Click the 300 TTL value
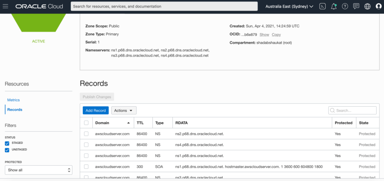 [140, 166]
